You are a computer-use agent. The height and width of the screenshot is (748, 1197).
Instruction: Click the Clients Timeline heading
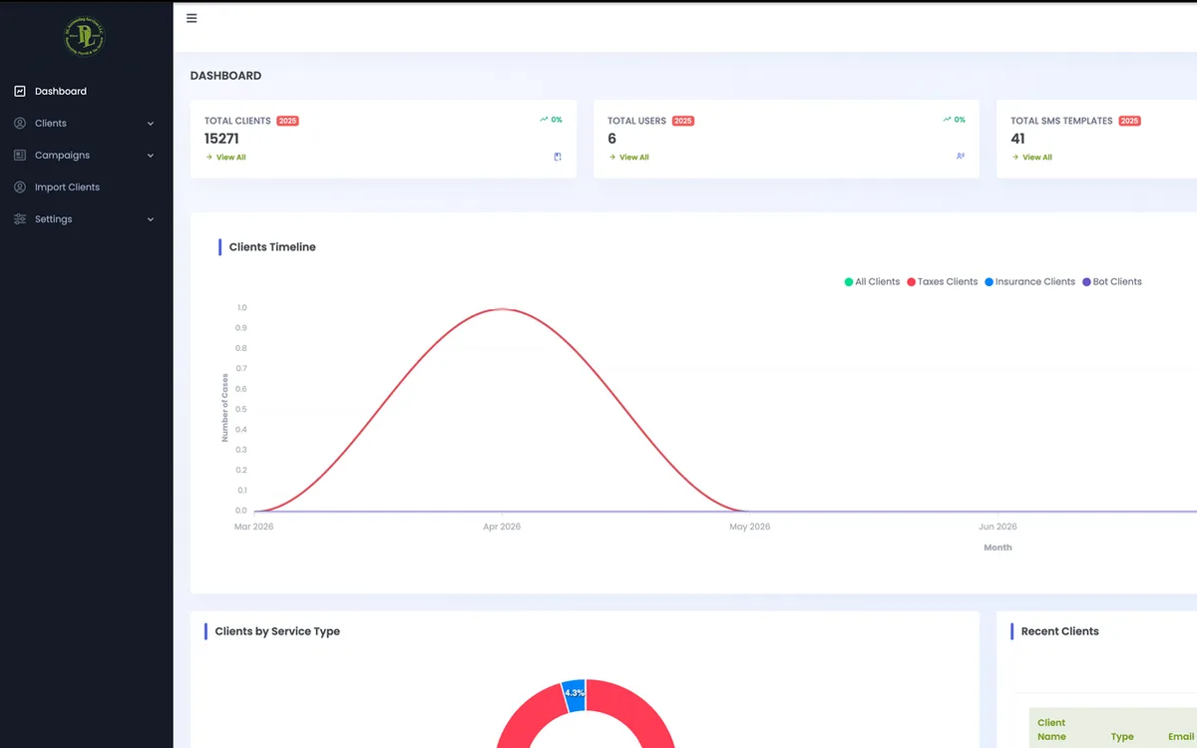pyautogui.click(x=272, y=247)
